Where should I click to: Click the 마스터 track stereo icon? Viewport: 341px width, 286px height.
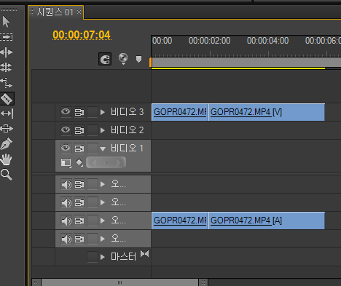click(144, 254)
